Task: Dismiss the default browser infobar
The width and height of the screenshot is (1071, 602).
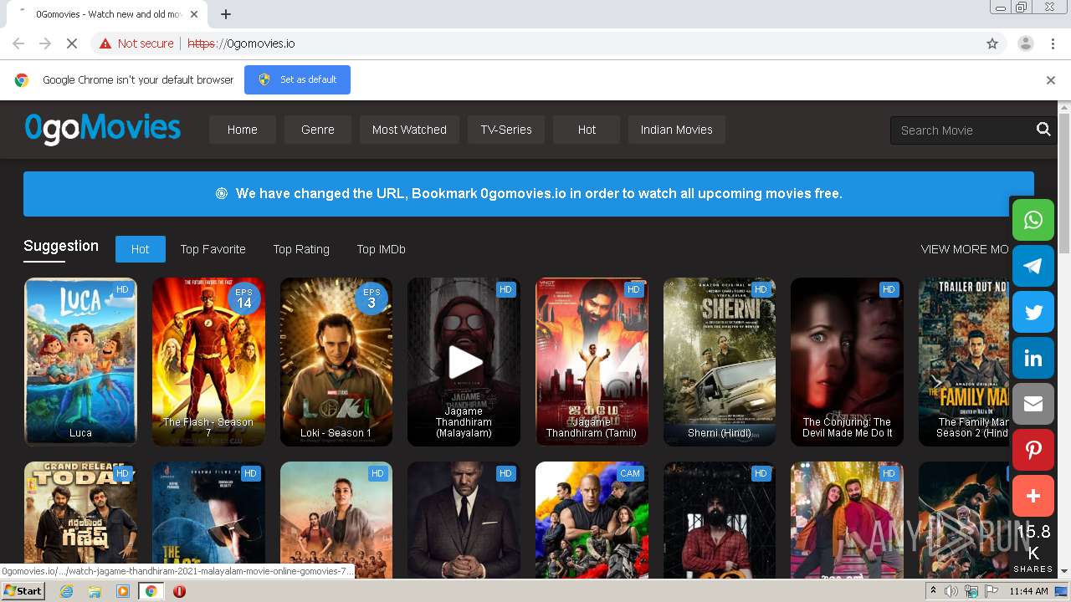Action: coord(1051,80)
